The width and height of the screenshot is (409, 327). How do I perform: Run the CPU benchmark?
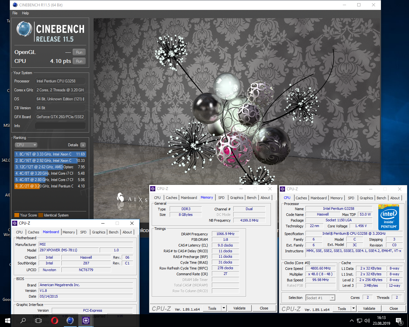[x=79, y=61]
